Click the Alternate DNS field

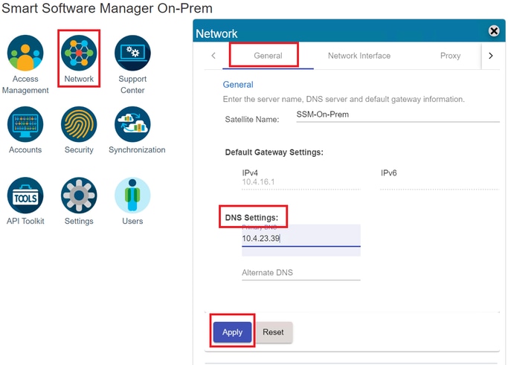(x=301, y=273)
